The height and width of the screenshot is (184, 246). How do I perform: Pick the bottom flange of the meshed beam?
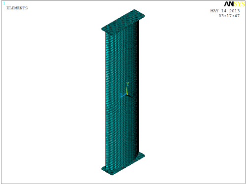(x=123, y=163)
